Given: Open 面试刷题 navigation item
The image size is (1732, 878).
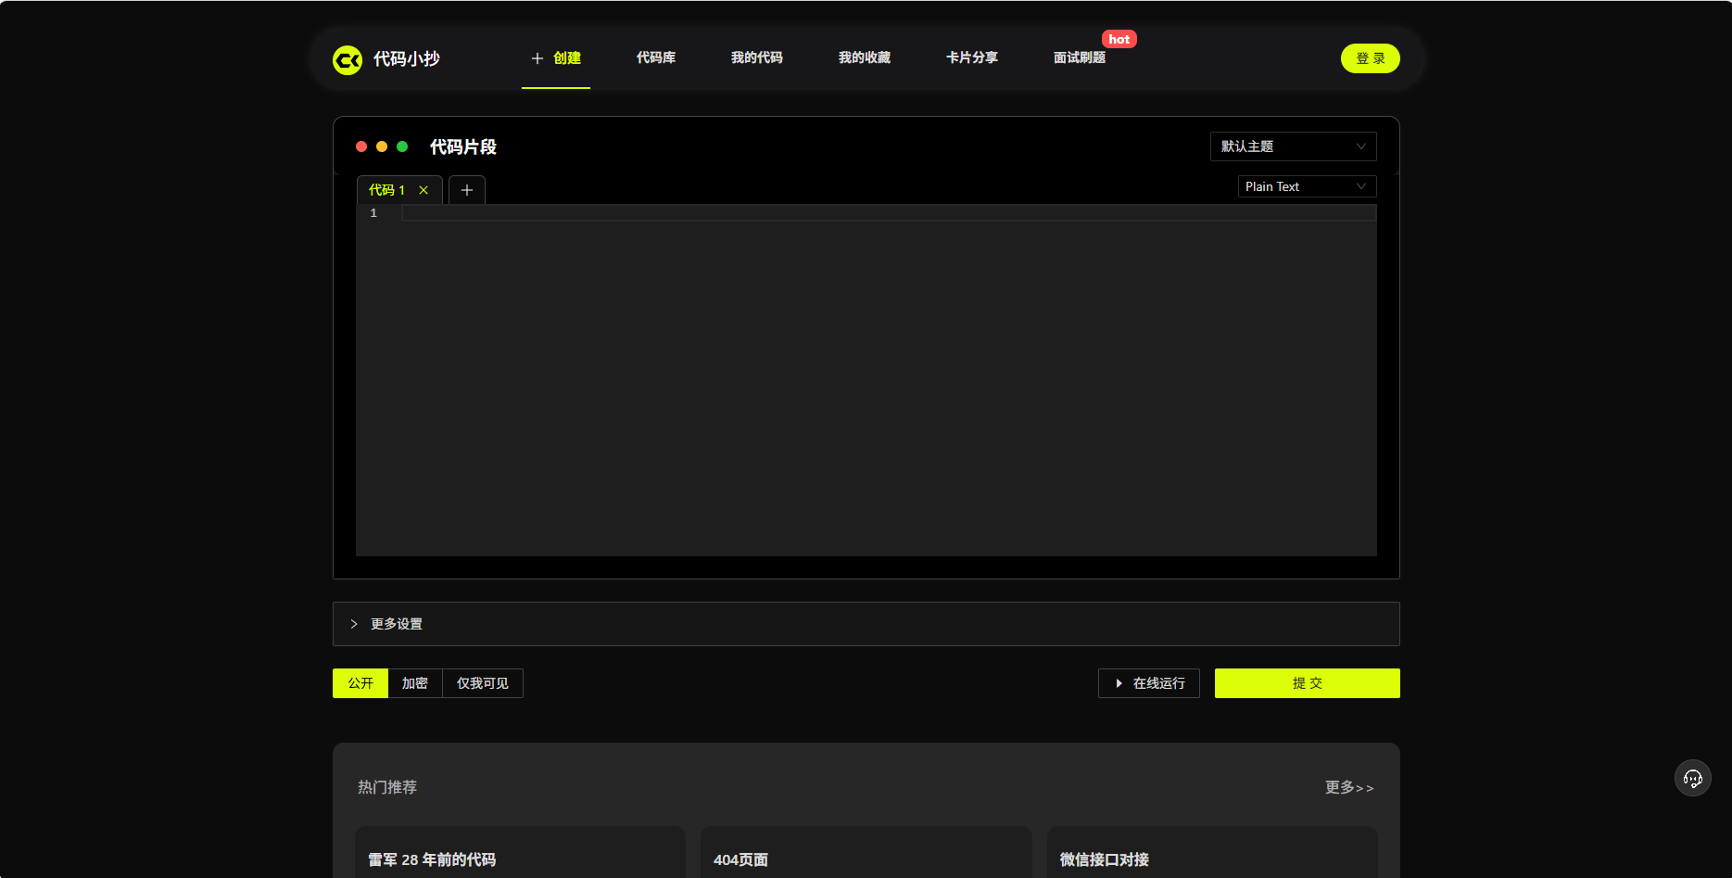Looking at the screenshot, I should tap(1080, 57).
